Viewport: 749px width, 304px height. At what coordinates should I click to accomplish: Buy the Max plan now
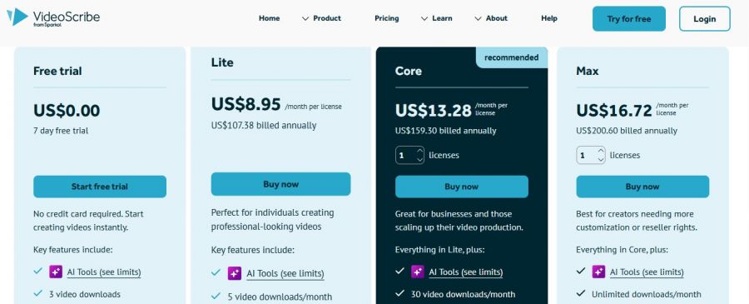click(642, 187)
